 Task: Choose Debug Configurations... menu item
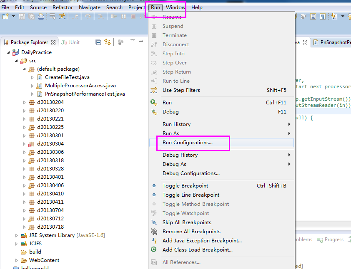[221, 173]
